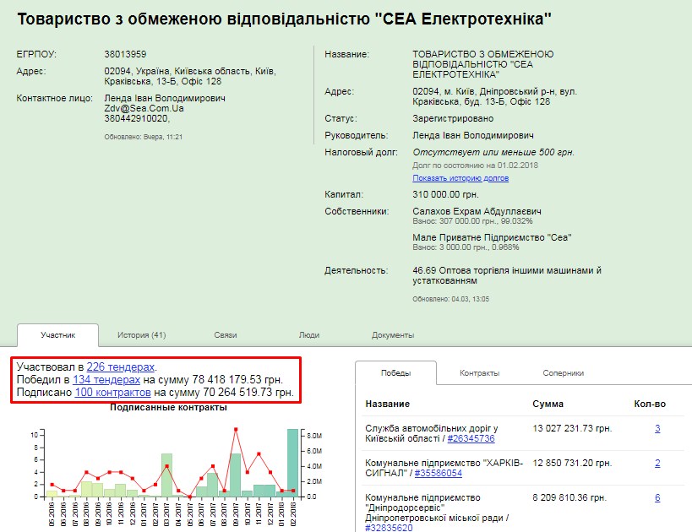Open the Связи tab
This screenshot has width=692, height=532.
[x=226, y=335]
